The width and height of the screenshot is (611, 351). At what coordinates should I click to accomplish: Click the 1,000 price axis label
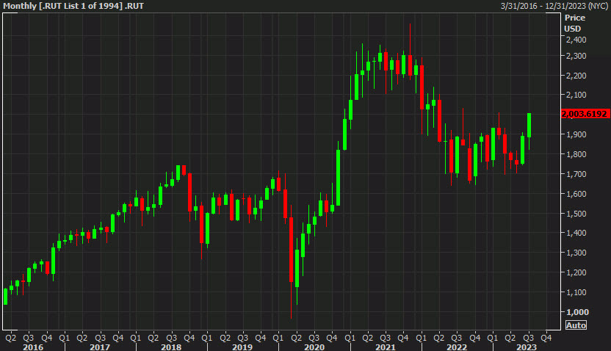[577, 312]
